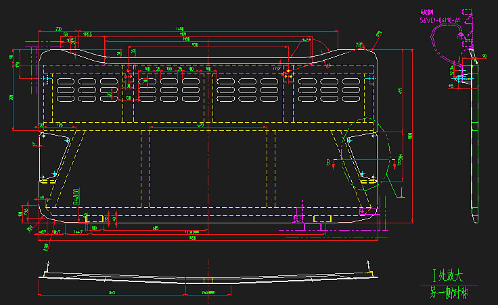Click the "I处放大" detail title text
498x305 pixels.
(x=449, y=276)
